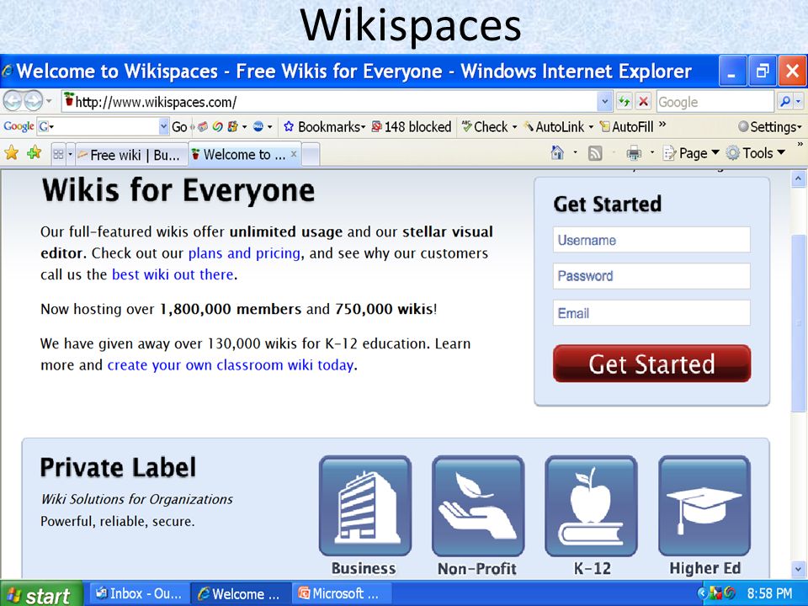Open the recent pages dropdown arrow
Viewport: 808px width, 606px height.
(49, 101)
